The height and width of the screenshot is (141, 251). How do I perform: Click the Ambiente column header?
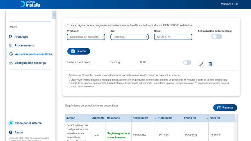tap(98, 118)
